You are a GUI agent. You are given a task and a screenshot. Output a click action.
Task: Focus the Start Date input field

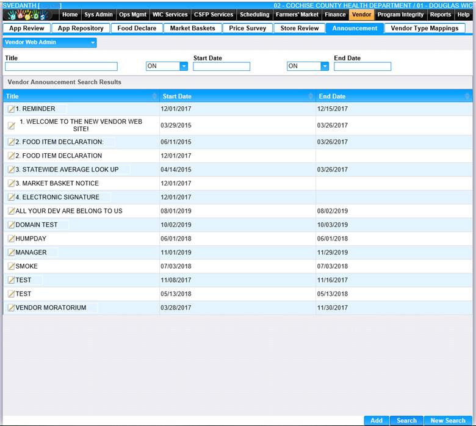[222, 67]
